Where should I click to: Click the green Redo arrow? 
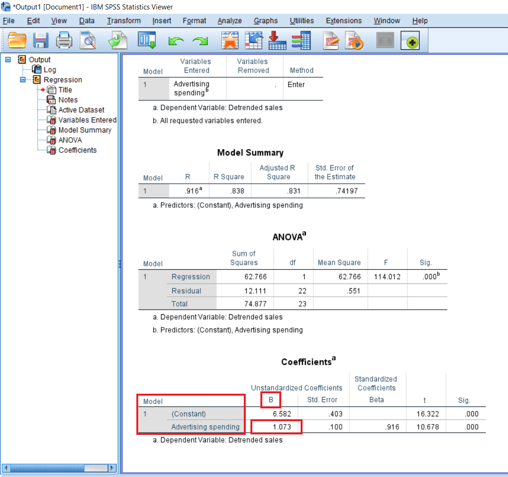(200, 42)
